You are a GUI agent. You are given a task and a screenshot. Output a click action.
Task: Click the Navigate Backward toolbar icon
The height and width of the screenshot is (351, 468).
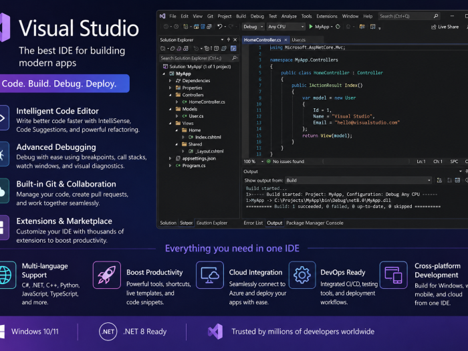tap(166, 27)
